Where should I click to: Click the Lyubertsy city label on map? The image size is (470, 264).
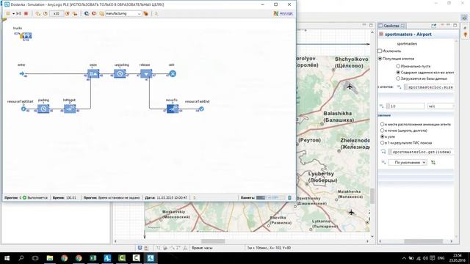pos(322,177)
